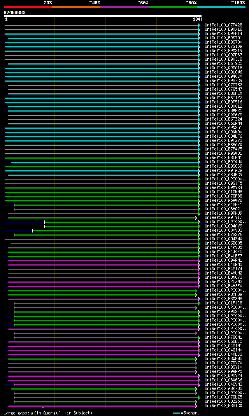Select the alignment bar of UniRef100_B8BAY0
This screenshot has width=249, height=416.
click(102, 145)
